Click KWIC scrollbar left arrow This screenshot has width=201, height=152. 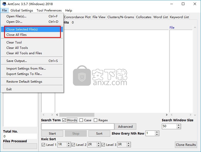(57, 115)
